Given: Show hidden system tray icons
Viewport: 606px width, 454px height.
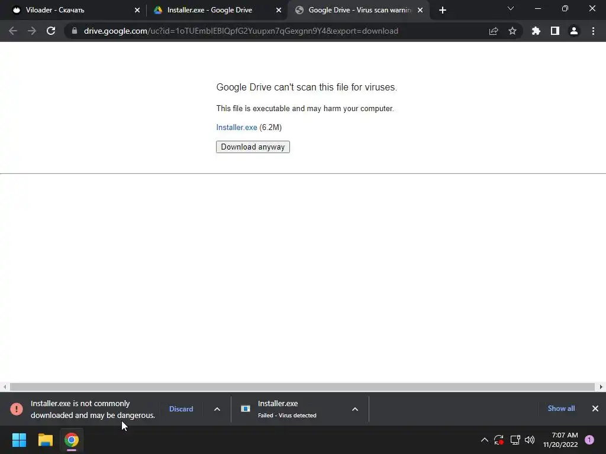Looking at the screenshot, I should pos(484,440).
